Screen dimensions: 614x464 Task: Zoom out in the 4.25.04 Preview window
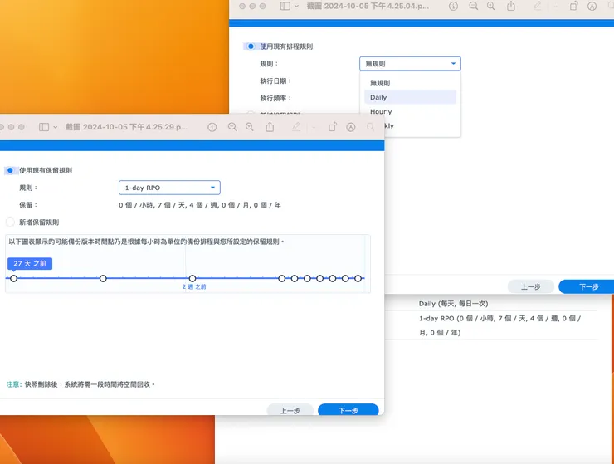click(474, 6)
